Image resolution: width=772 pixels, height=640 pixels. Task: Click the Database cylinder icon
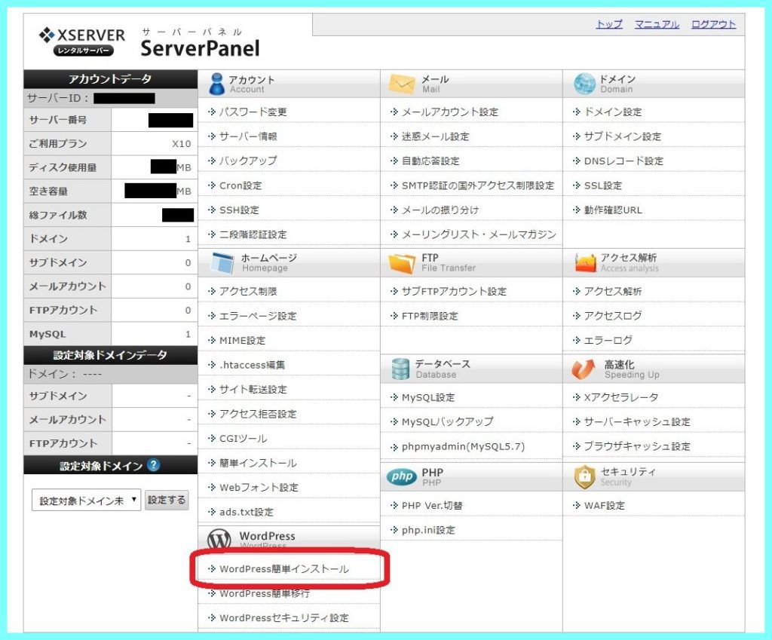[400, 369]
